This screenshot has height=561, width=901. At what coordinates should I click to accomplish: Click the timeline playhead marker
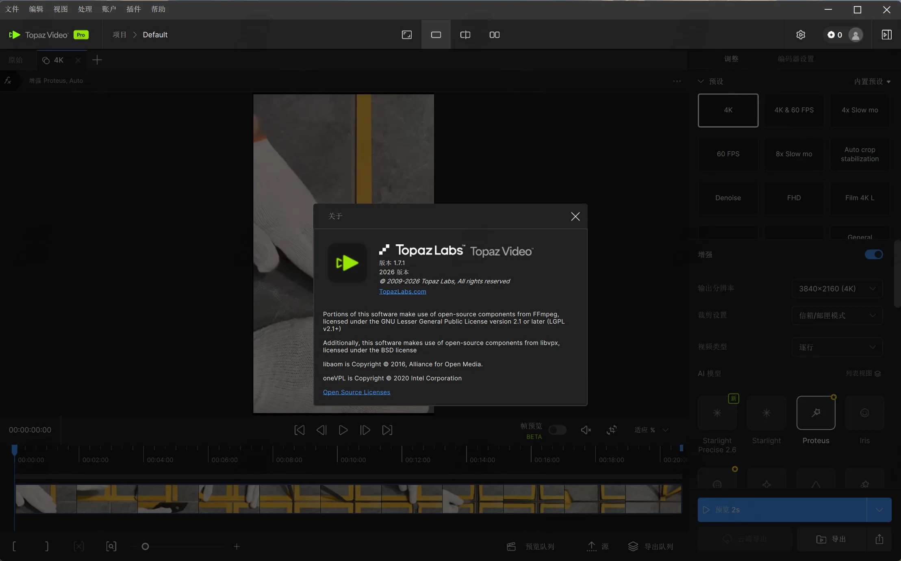pyautogui.click(x=15, y=450)
